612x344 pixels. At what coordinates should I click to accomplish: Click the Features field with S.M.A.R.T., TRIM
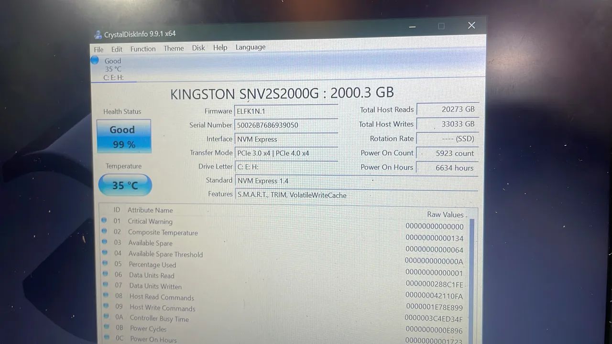pos(357,195)
